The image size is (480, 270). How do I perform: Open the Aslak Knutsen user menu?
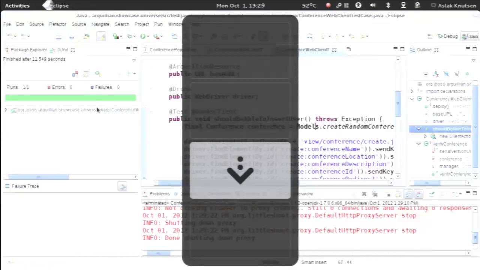coord(453,6)
